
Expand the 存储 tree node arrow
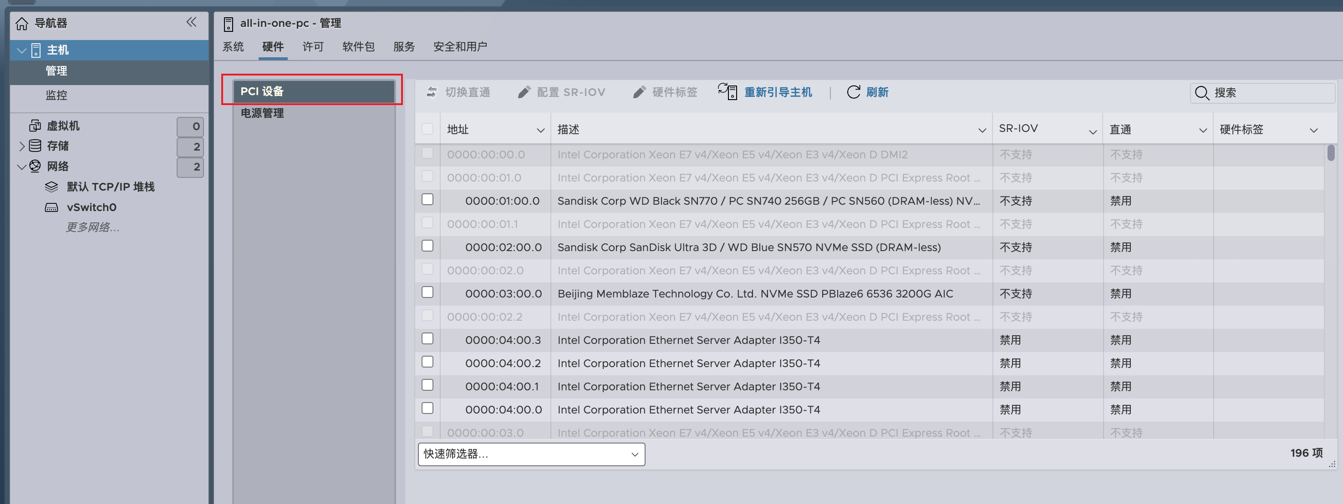click(x=22, y=146)
